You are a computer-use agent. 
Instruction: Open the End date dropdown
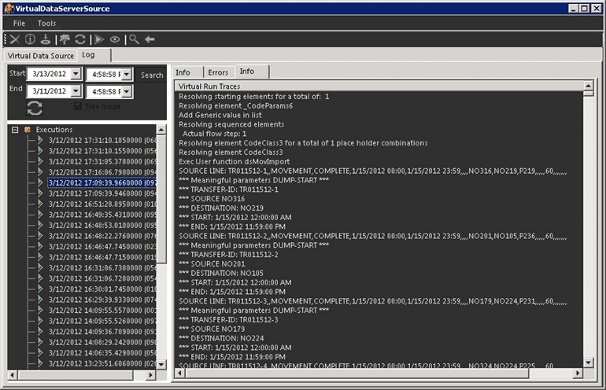[76, 90]
